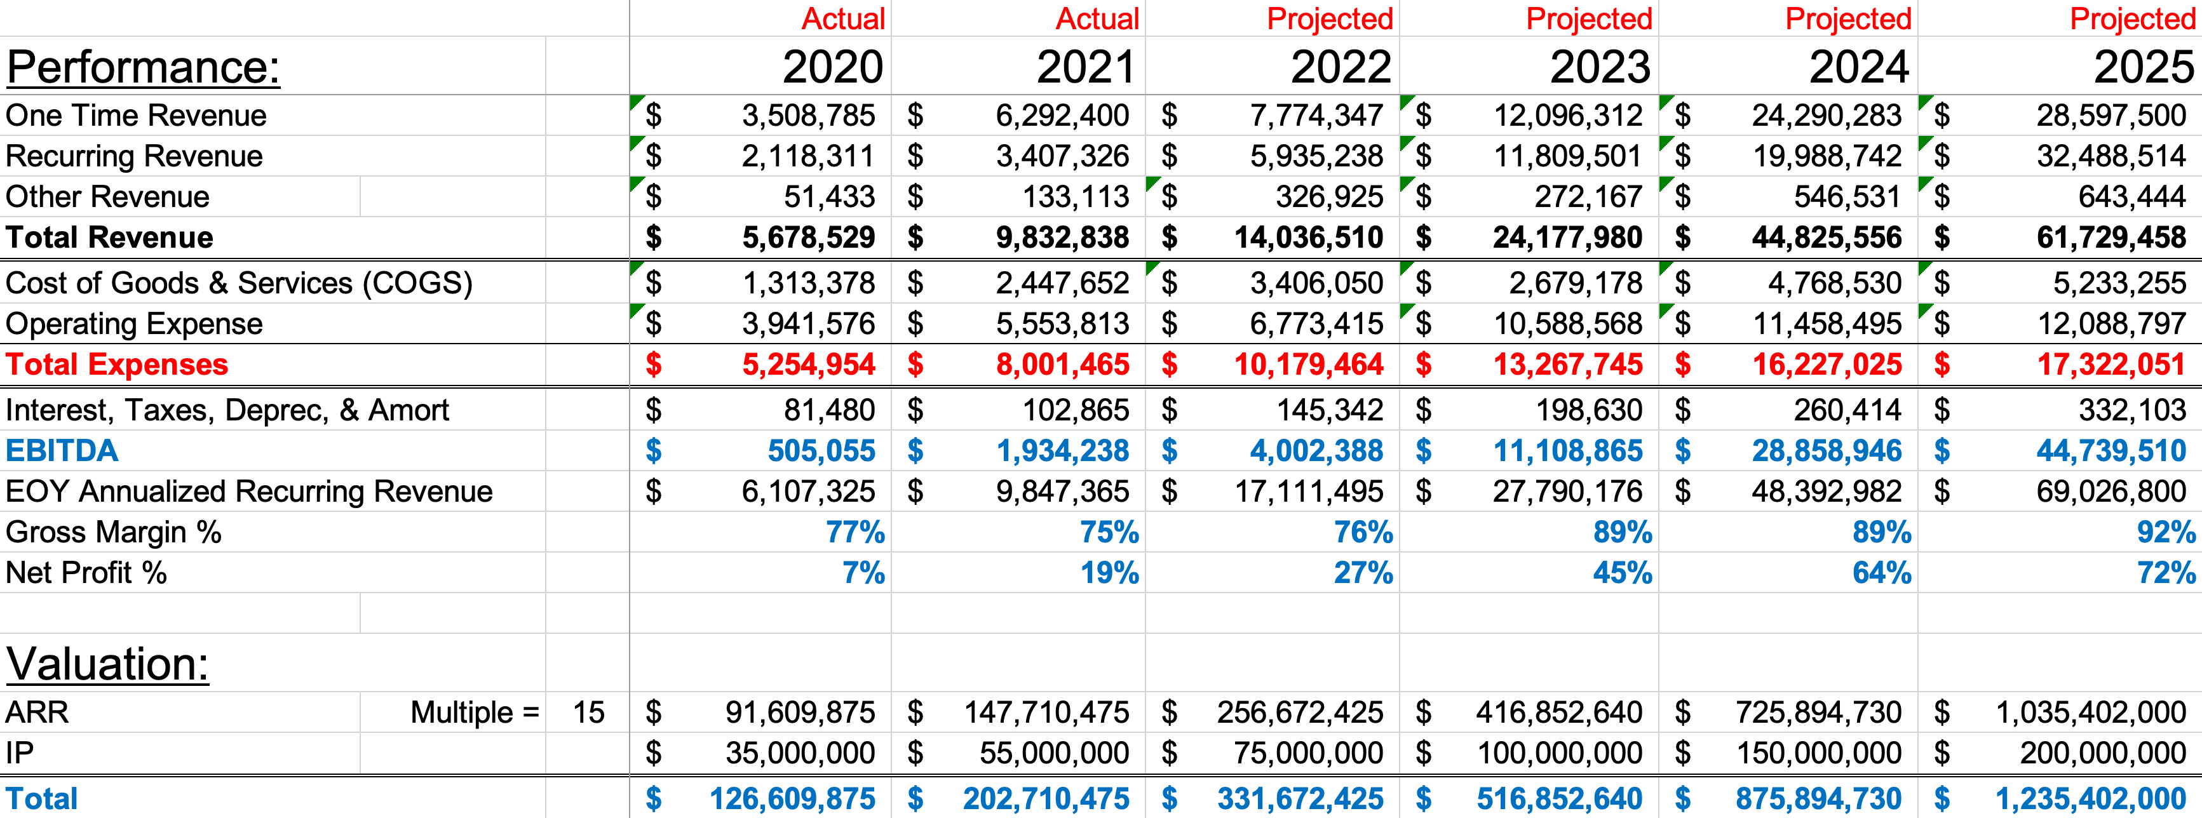The height and width of the screenshot is (818, 2202).
Task: Click the 2020 One Time Revenue cell
Action: click(807, 116)
